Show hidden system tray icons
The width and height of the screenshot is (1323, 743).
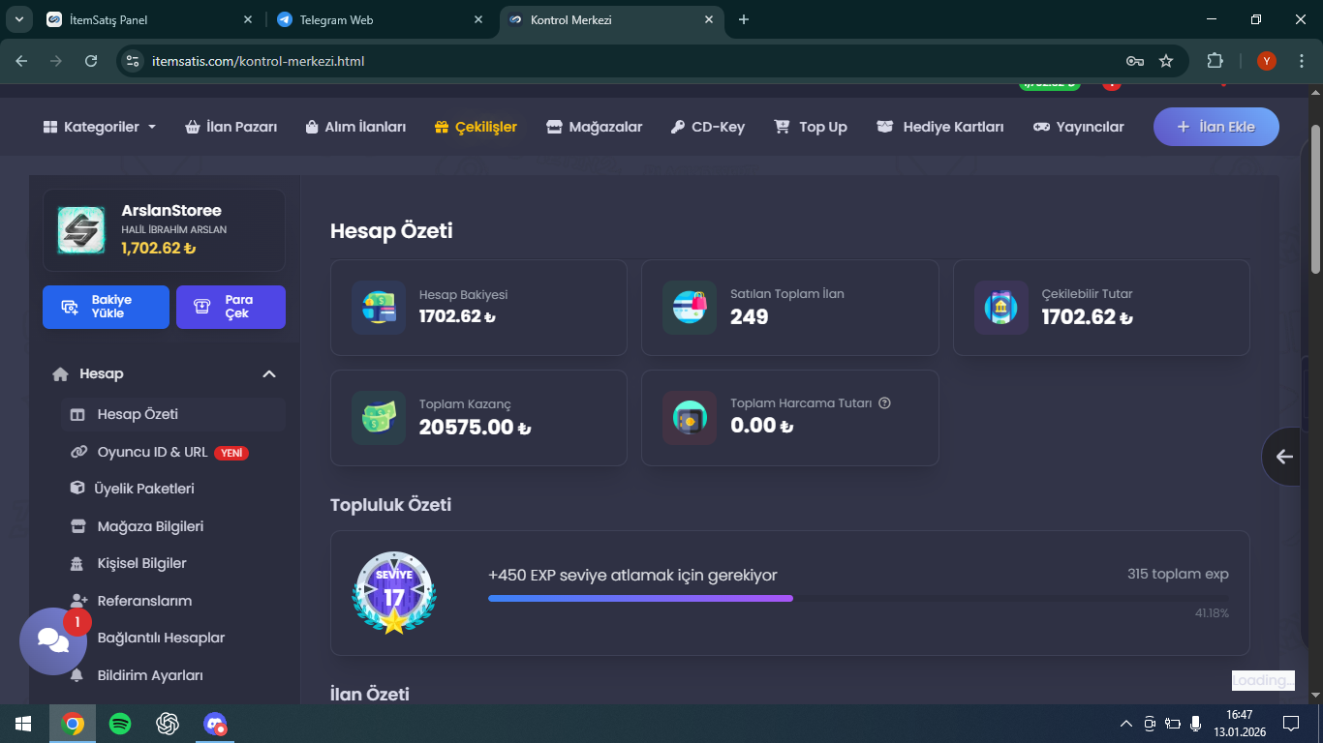(x=1125, y=724)
